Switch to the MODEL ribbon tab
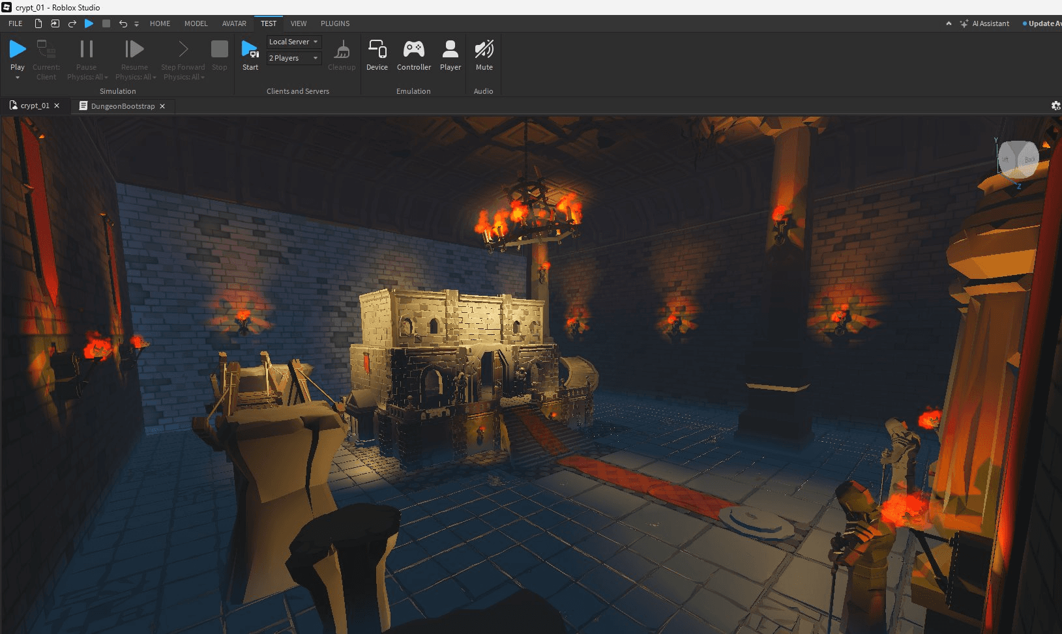Image resolution: width=1062 pixels, height=634 pixels. click(x=196, y=23)
